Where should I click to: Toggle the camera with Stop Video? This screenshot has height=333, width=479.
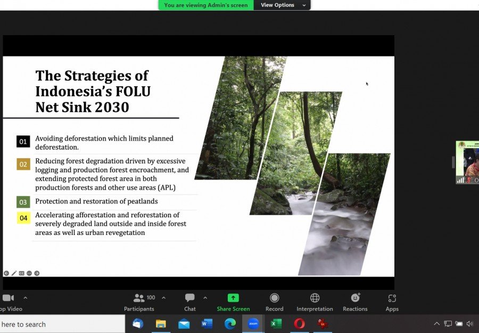click(x=7, y=299)
